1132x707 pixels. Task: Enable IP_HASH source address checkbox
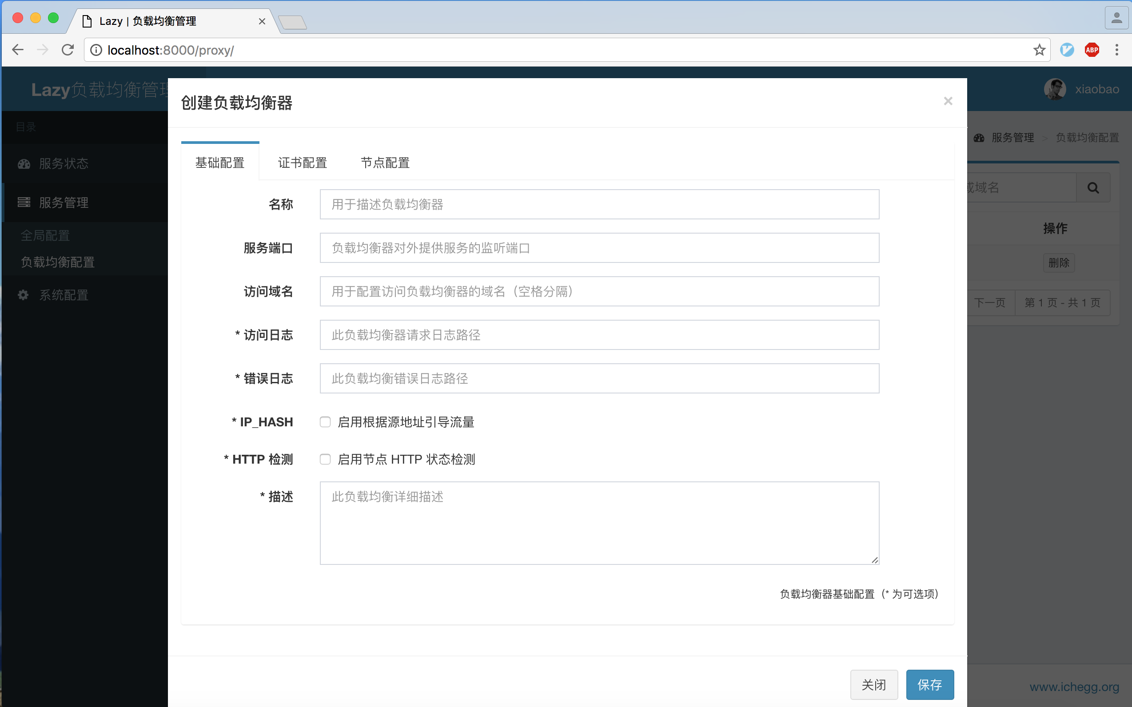[x=325, y=422]
